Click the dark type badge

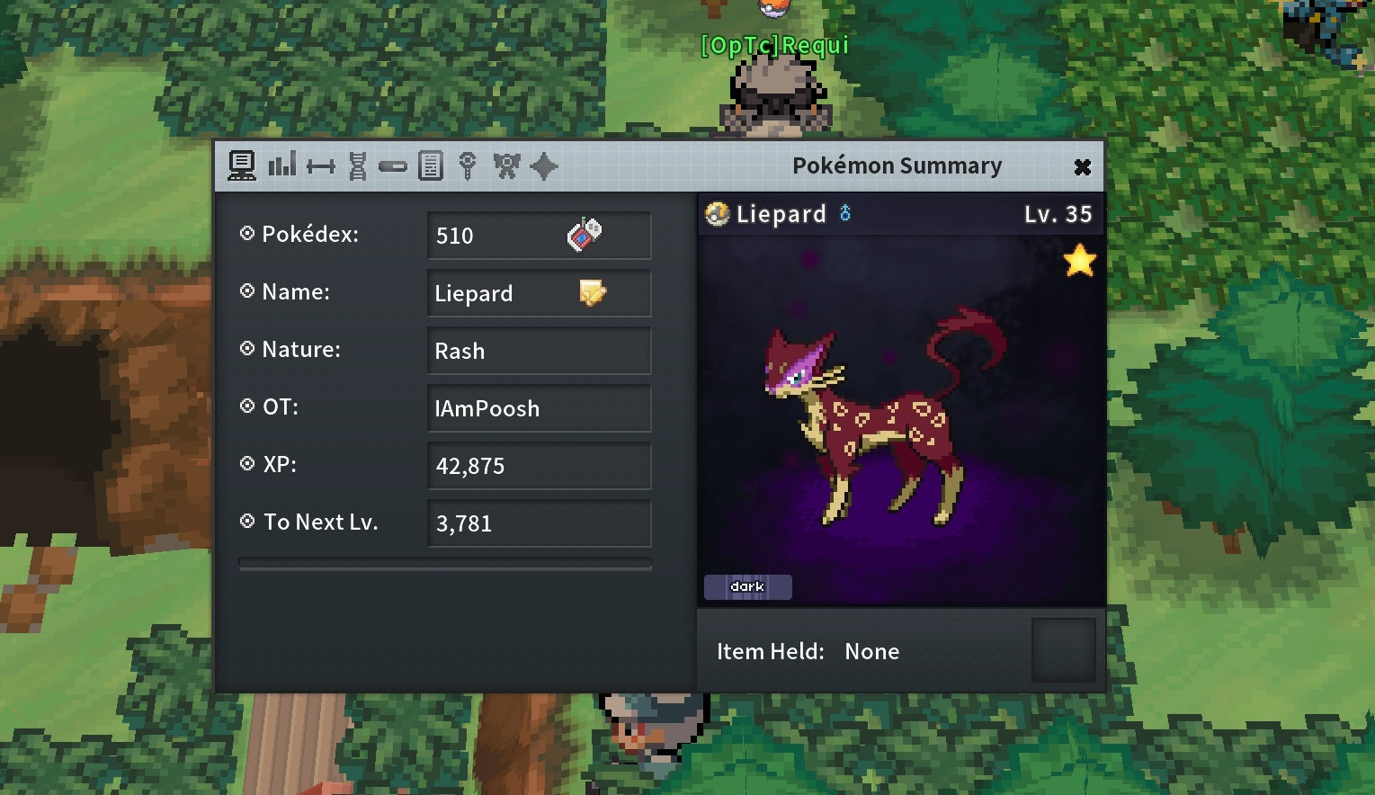click(748, 586)
